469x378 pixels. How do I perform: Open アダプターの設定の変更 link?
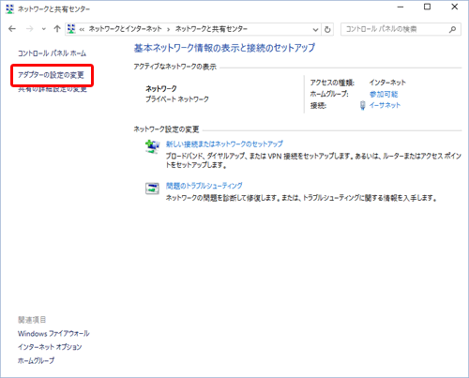click(x=51, y=75)
